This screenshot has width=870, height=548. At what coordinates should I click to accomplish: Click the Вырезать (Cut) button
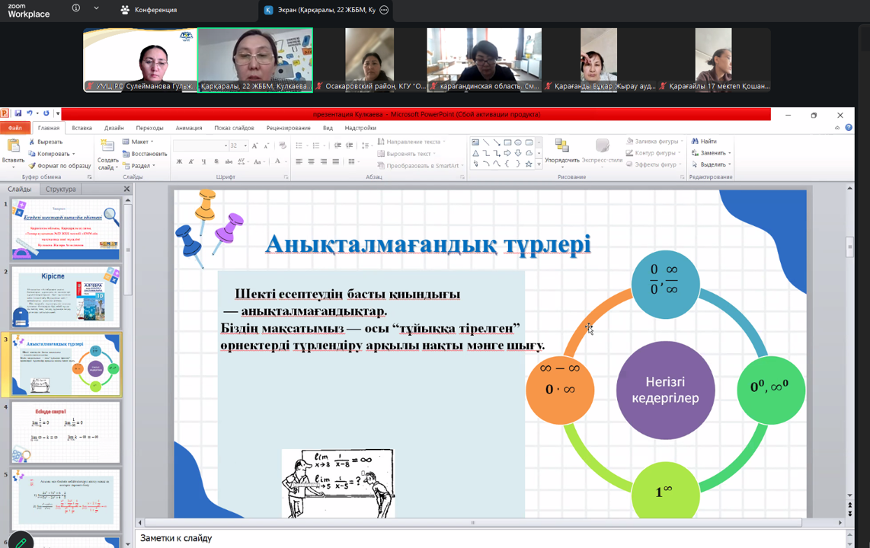click(x=49, y=142)
